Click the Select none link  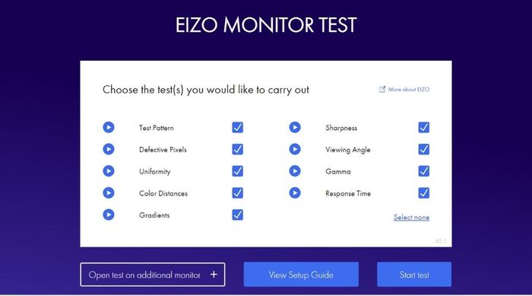[412, 218]
